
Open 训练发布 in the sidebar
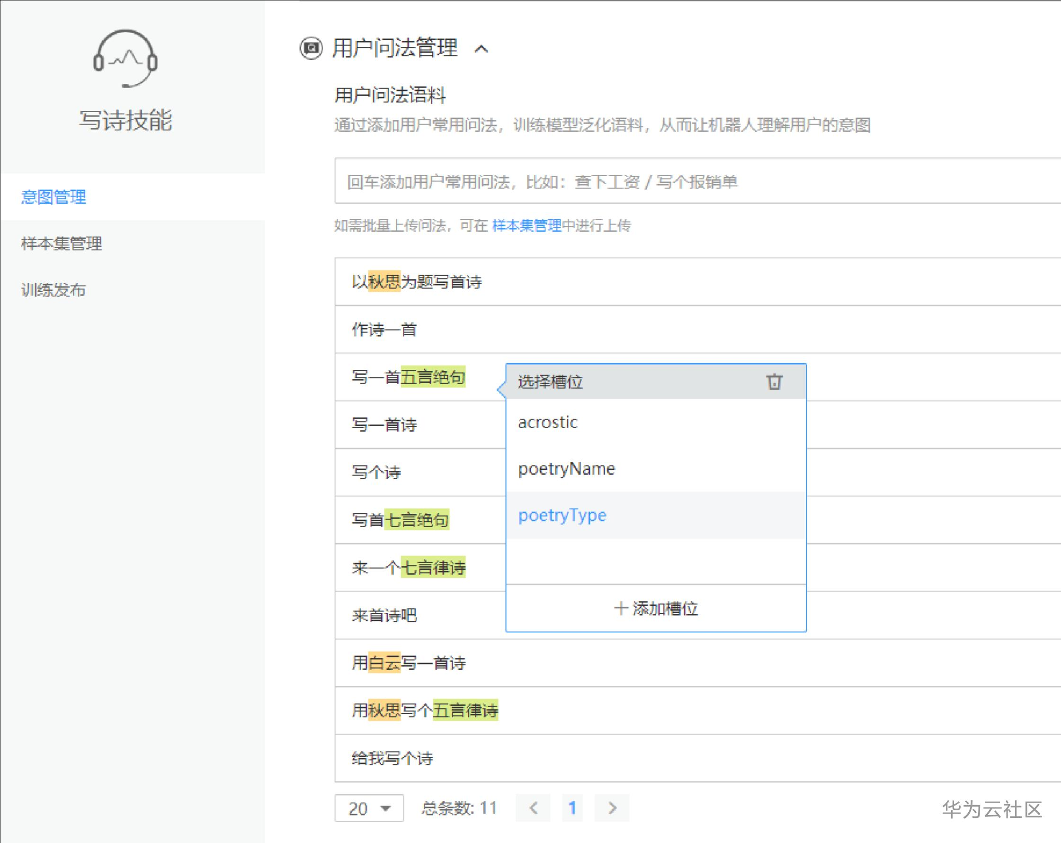(x=53, y=289)
